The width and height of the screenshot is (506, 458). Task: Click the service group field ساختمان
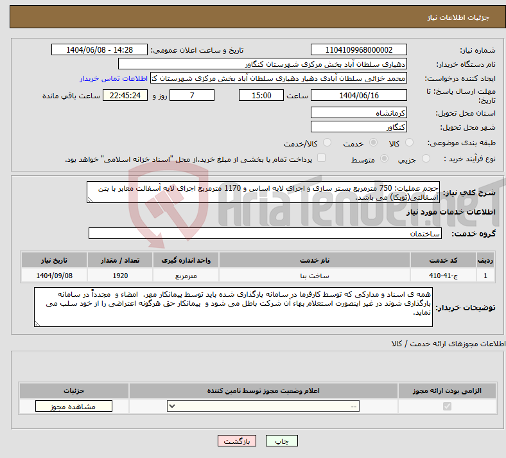pyautogui.click(x=265, y=233)
